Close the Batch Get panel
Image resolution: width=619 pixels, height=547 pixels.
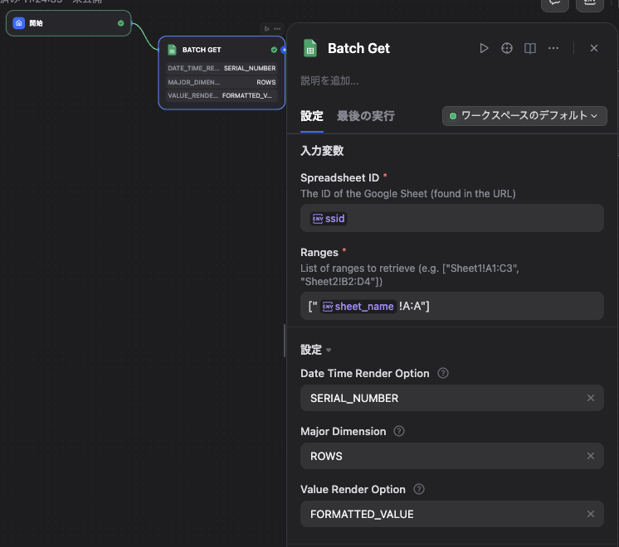click(x=594, y=48)
